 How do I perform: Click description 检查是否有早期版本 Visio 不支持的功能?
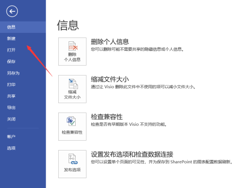[128, 124]
